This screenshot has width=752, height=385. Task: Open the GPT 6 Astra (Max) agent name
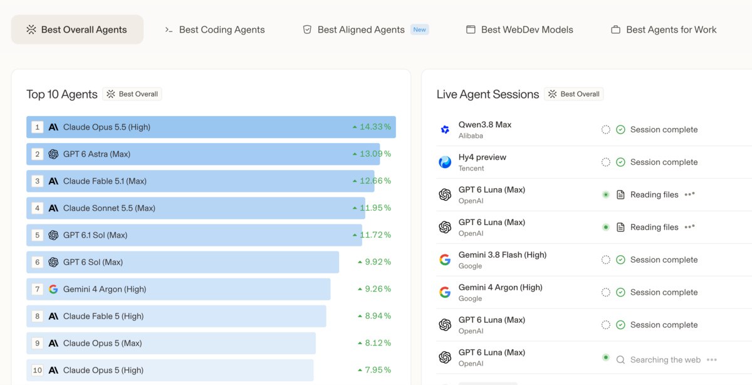point(97,154)
